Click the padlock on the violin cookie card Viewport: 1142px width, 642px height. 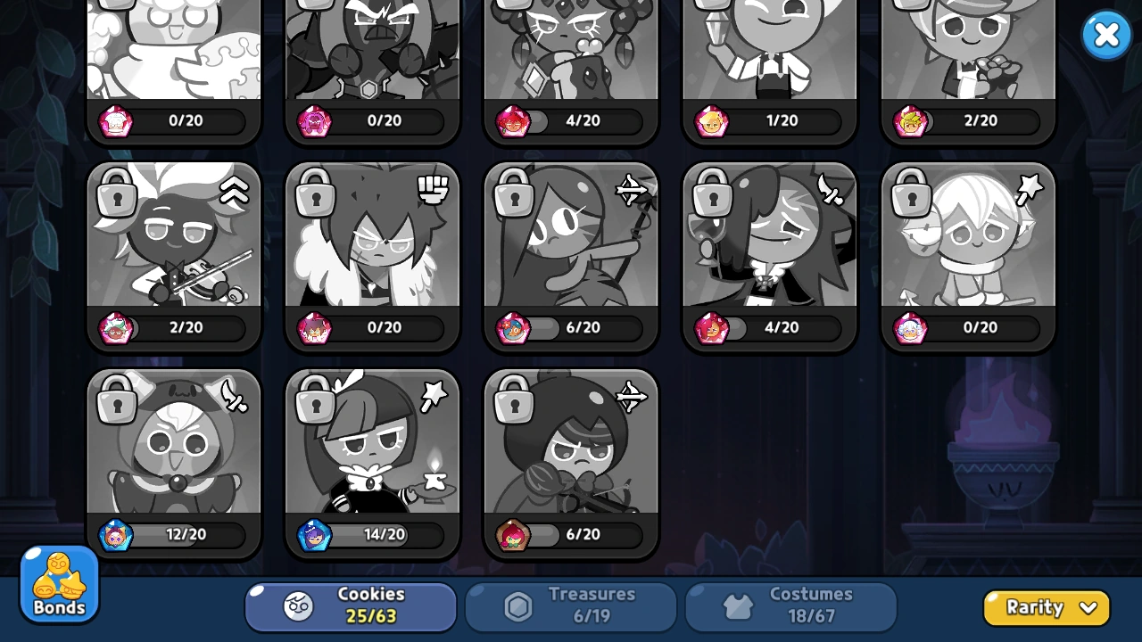117,192
